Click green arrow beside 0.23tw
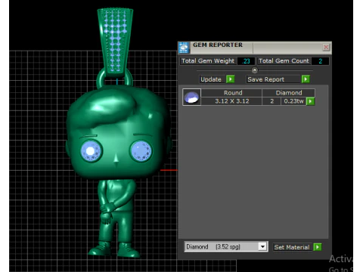 [x=310, y=101]
